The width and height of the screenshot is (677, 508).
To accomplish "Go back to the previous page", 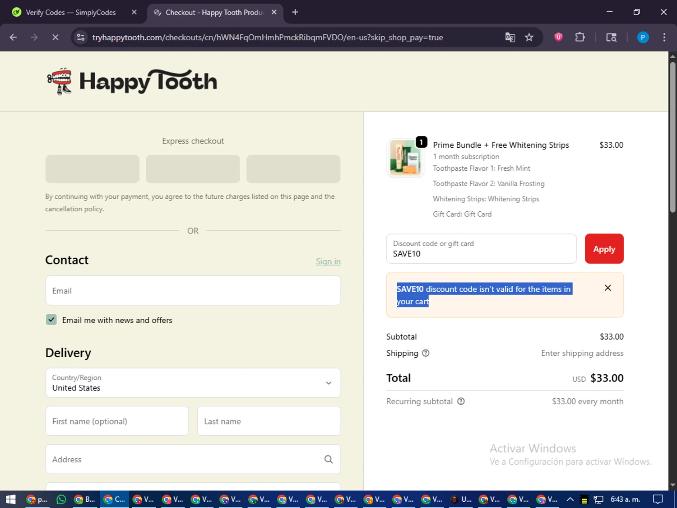I will (x=13, y=37).
